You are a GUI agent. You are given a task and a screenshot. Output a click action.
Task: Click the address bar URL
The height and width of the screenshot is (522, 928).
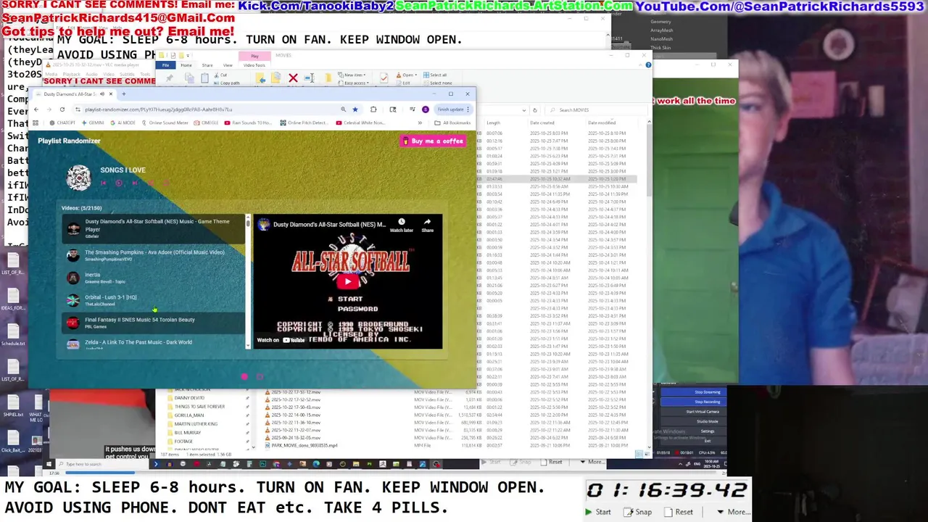pyautogui.click(x=158, y=109)
